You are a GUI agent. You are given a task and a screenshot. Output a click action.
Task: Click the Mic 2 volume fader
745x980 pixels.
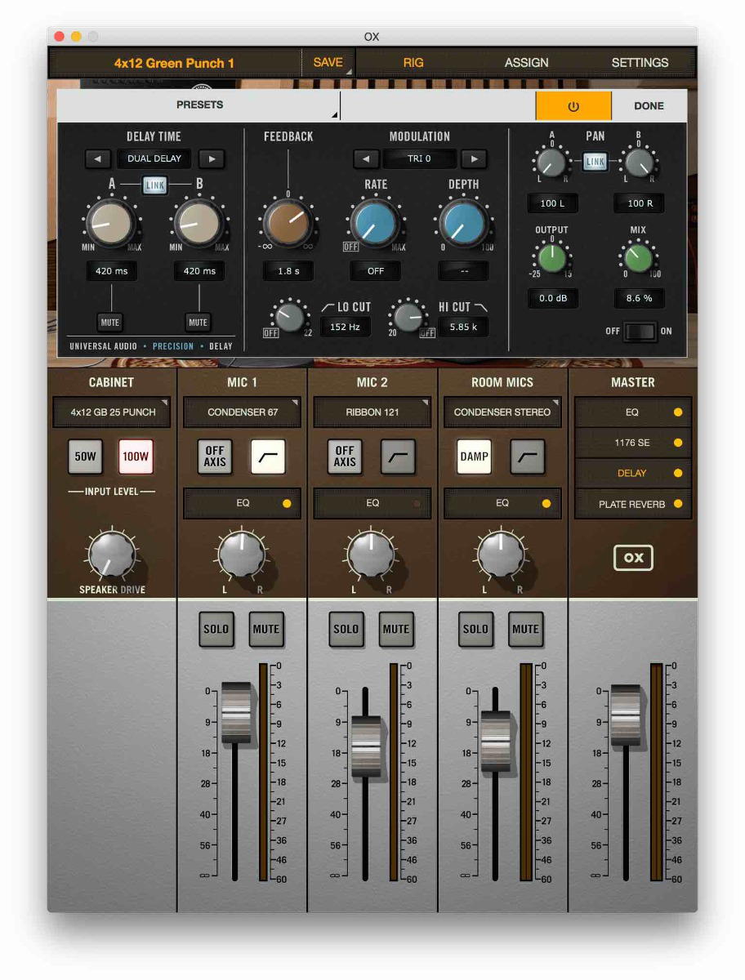click(x=366, y=746)
